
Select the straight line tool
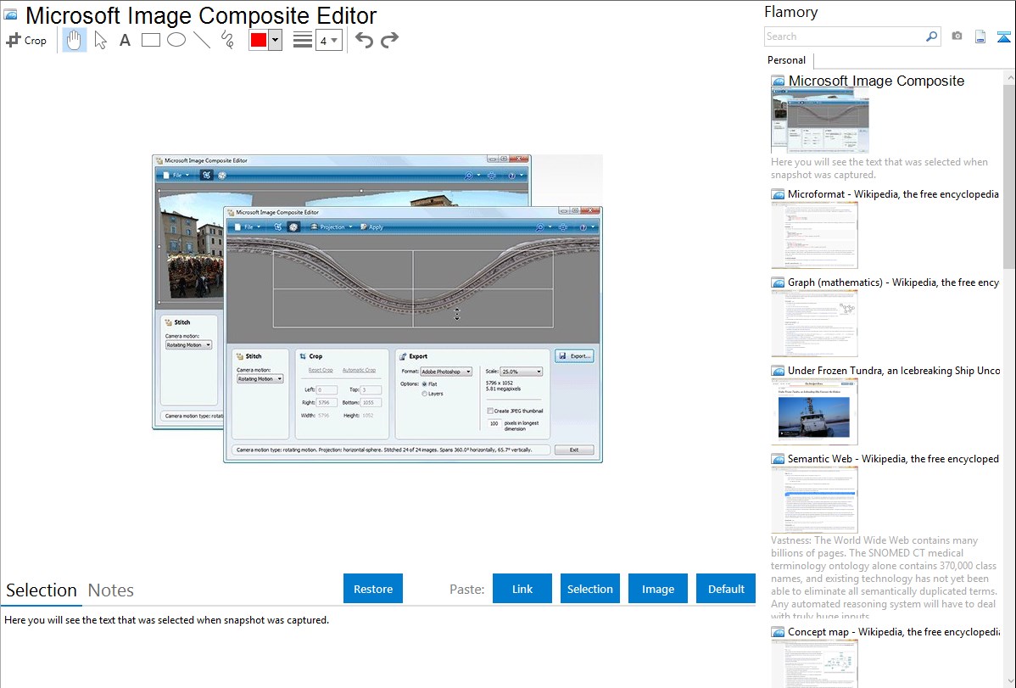pos(202,40)
